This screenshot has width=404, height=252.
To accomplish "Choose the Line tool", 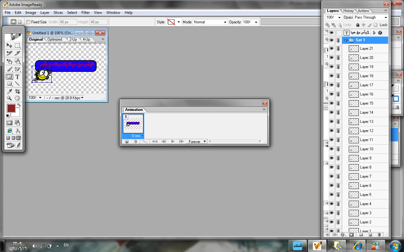I will point(17,84).
